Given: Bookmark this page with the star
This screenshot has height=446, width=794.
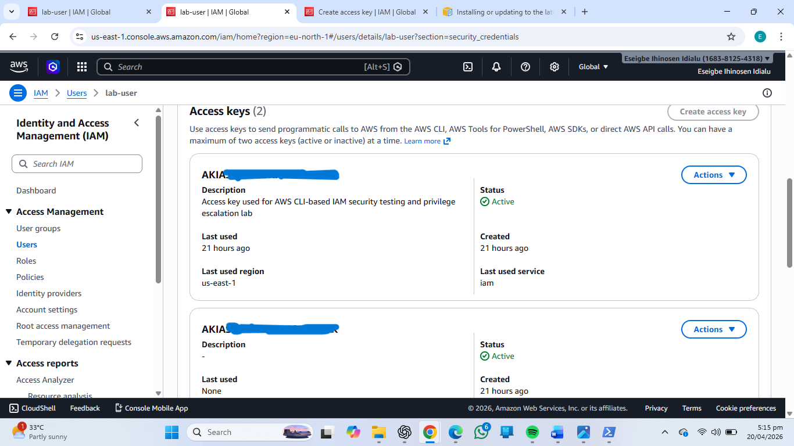Looking at the screenshot, I should 731,37.
